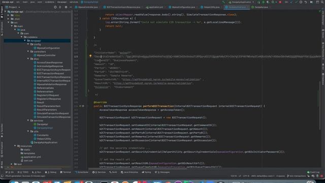The image size is (325, 183).
Task: Click the editor vertical scrollbar
Action: point(319,106)
